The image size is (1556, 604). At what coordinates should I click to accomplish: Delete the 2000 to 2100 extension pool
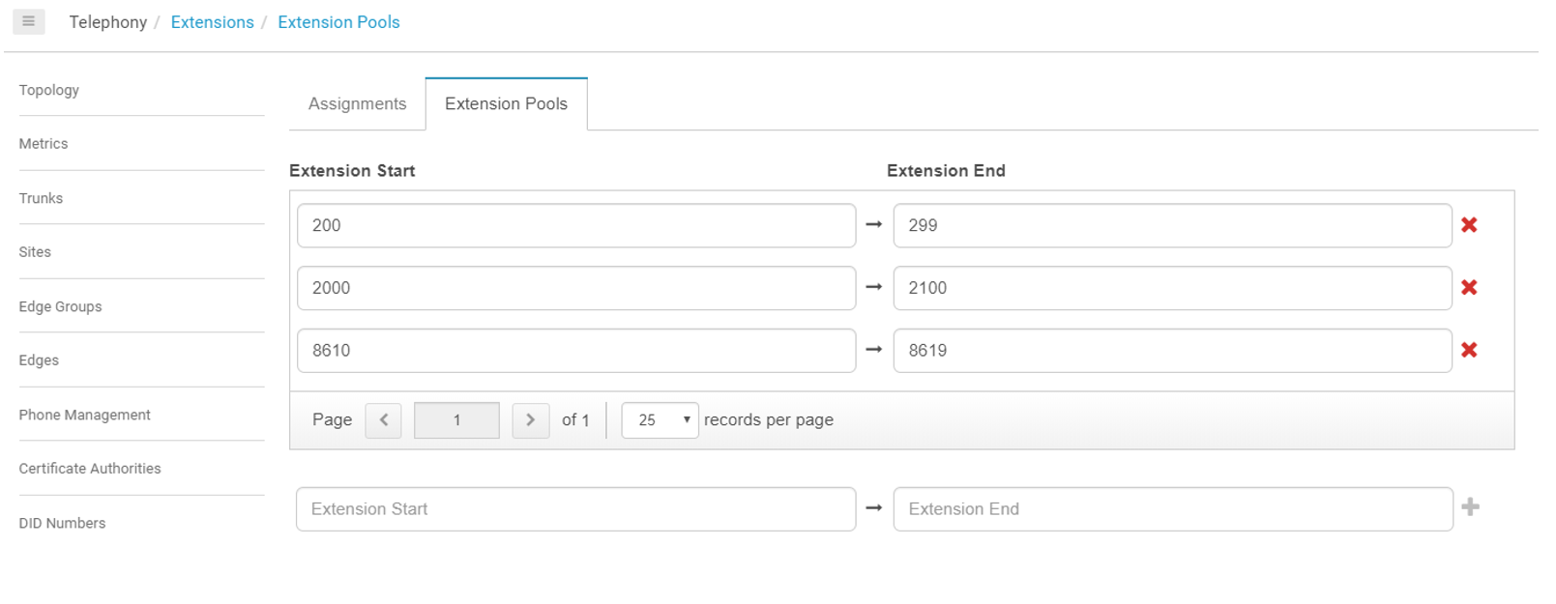point(1469,288)
